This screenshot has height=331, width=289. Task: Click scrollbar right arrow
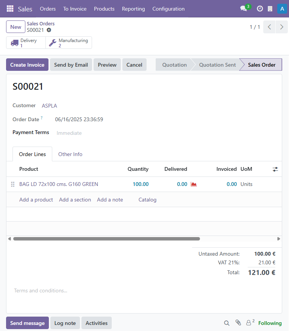tap(279, 239)
